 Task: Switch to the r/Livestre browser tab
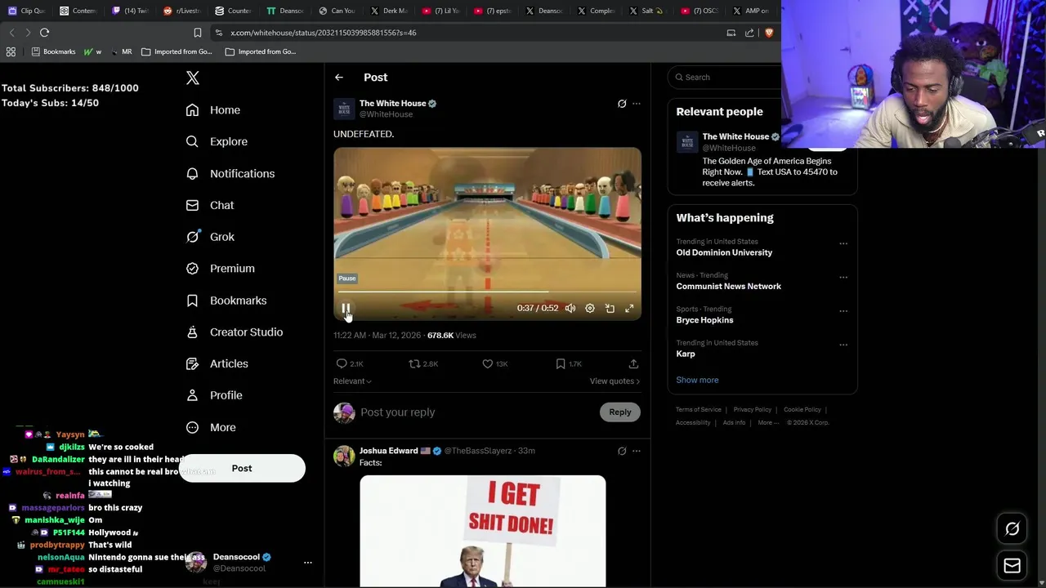pos(182,11)
